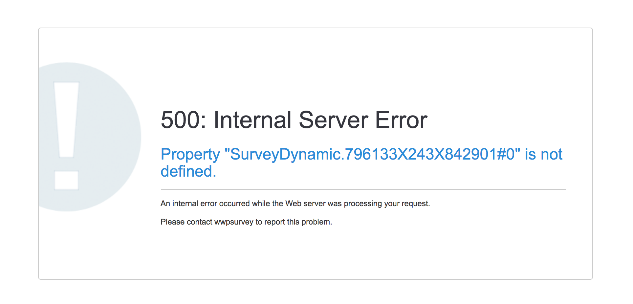Click the blue "Property" word
Viewport: 633px width, 304px height.
click(x=190, y=154)
